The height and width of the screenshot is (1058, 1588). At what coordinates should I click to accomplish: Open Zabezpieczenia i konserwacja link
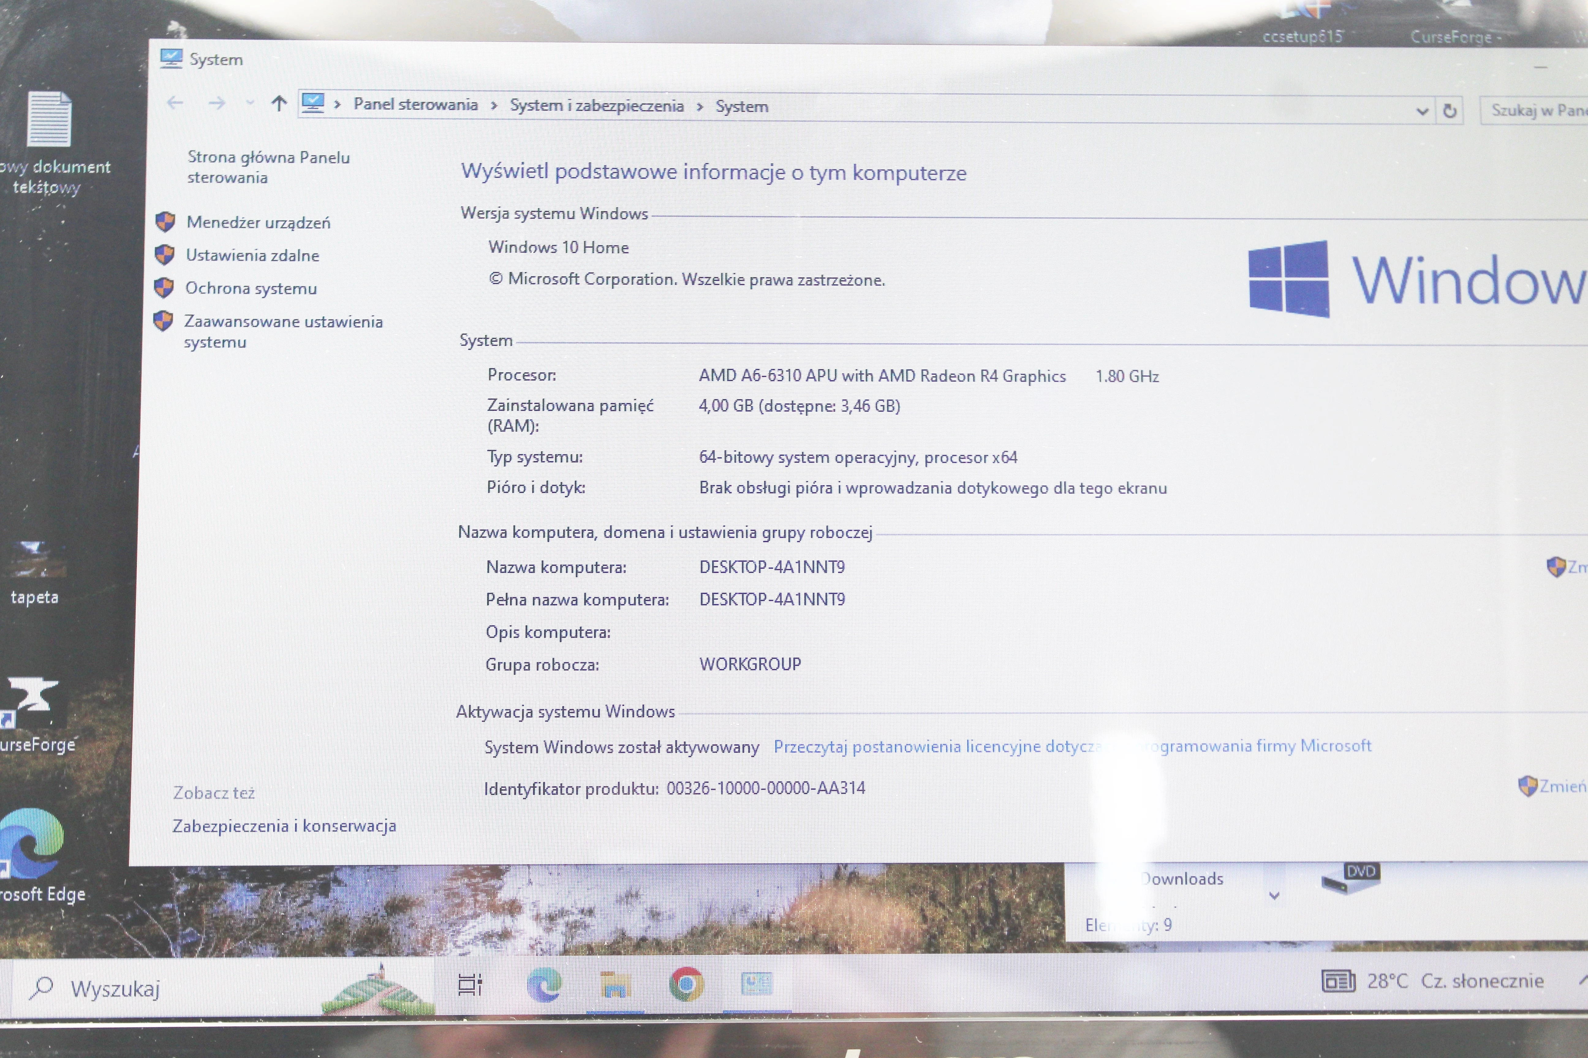284,826
